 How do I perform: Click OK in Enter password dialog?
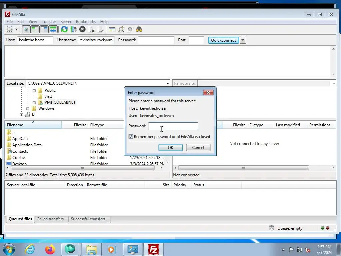point(170,147)
